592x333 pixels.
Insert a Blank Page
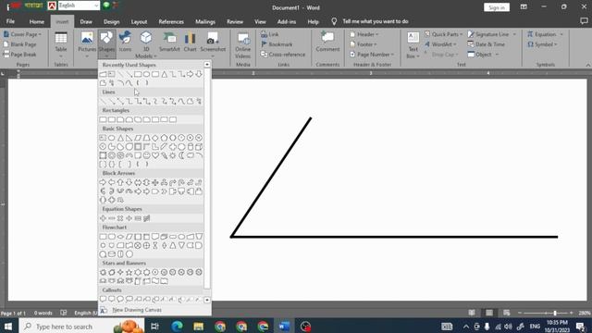pyautogui.click(x=20, y=44)
